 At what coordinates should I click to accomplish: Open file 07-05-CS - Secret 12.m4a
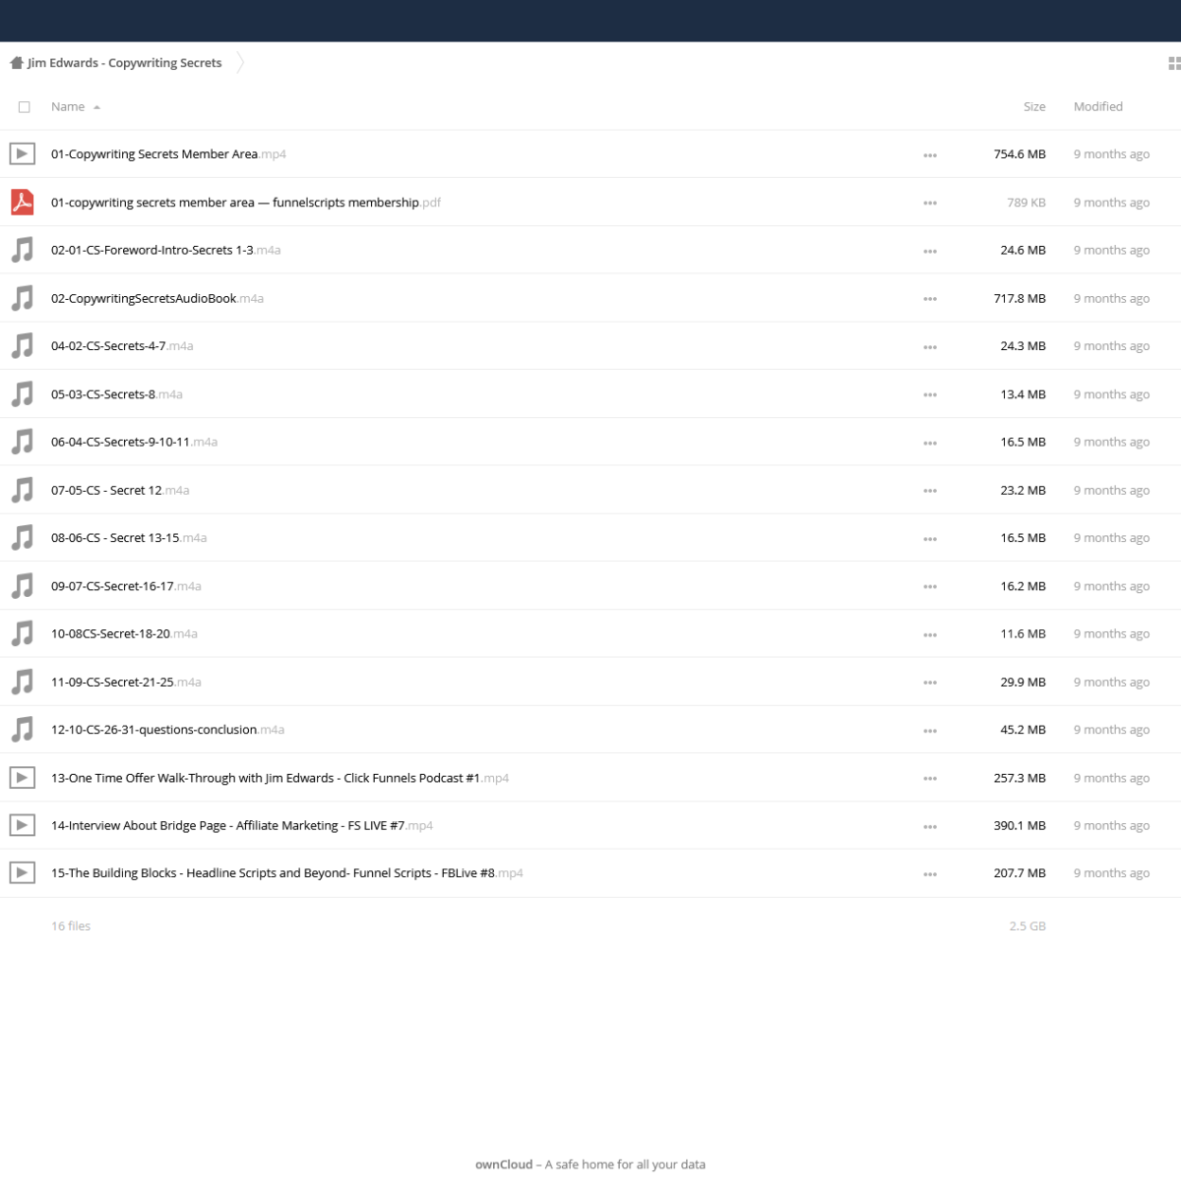(120, 490)
